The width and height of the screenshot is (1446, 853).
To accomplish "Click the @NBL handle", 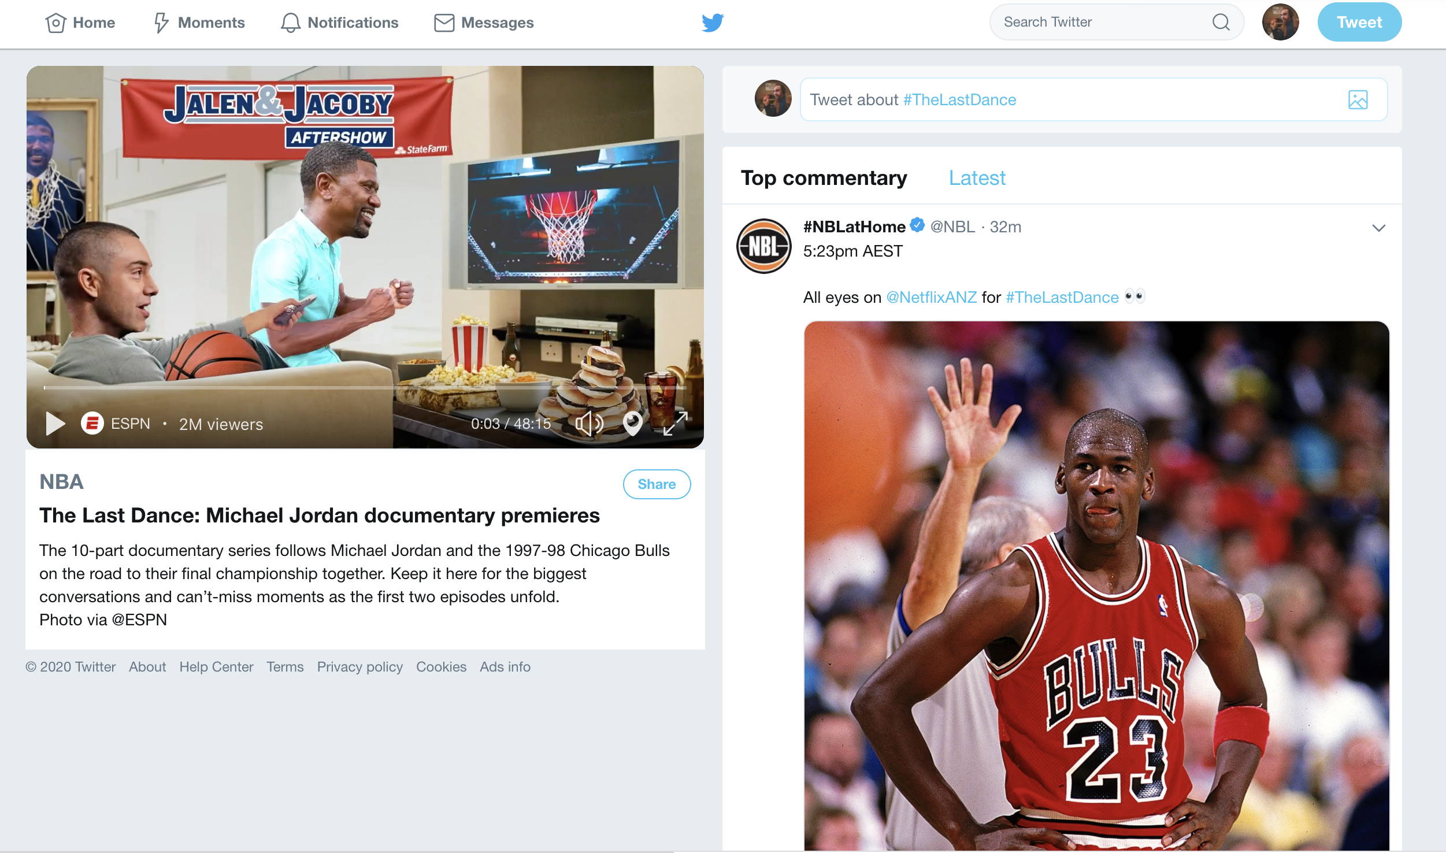I will point(952,227).
